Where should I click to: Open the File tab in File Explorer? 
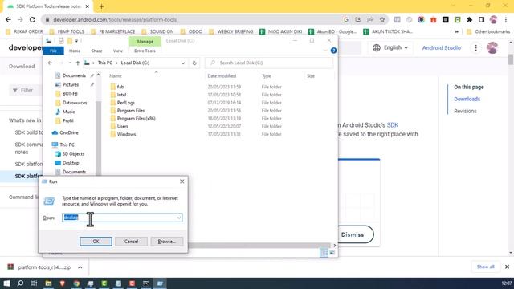54,51
